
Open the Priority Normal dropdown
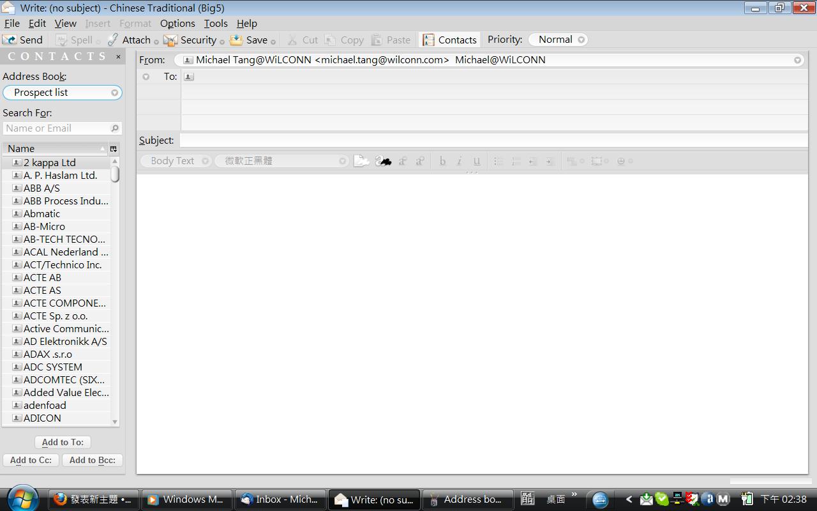coord(581,40)
